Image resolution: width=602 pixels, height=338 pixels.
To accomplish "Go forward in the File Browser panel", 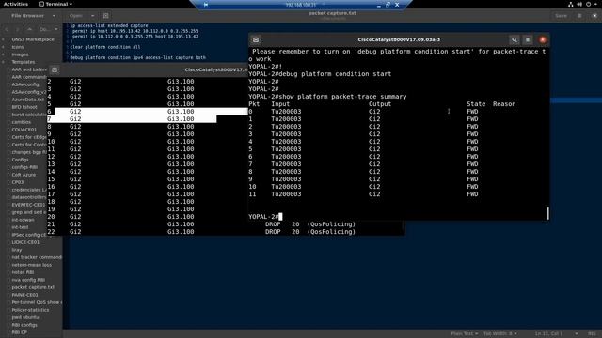I will [x=18, y=29].
